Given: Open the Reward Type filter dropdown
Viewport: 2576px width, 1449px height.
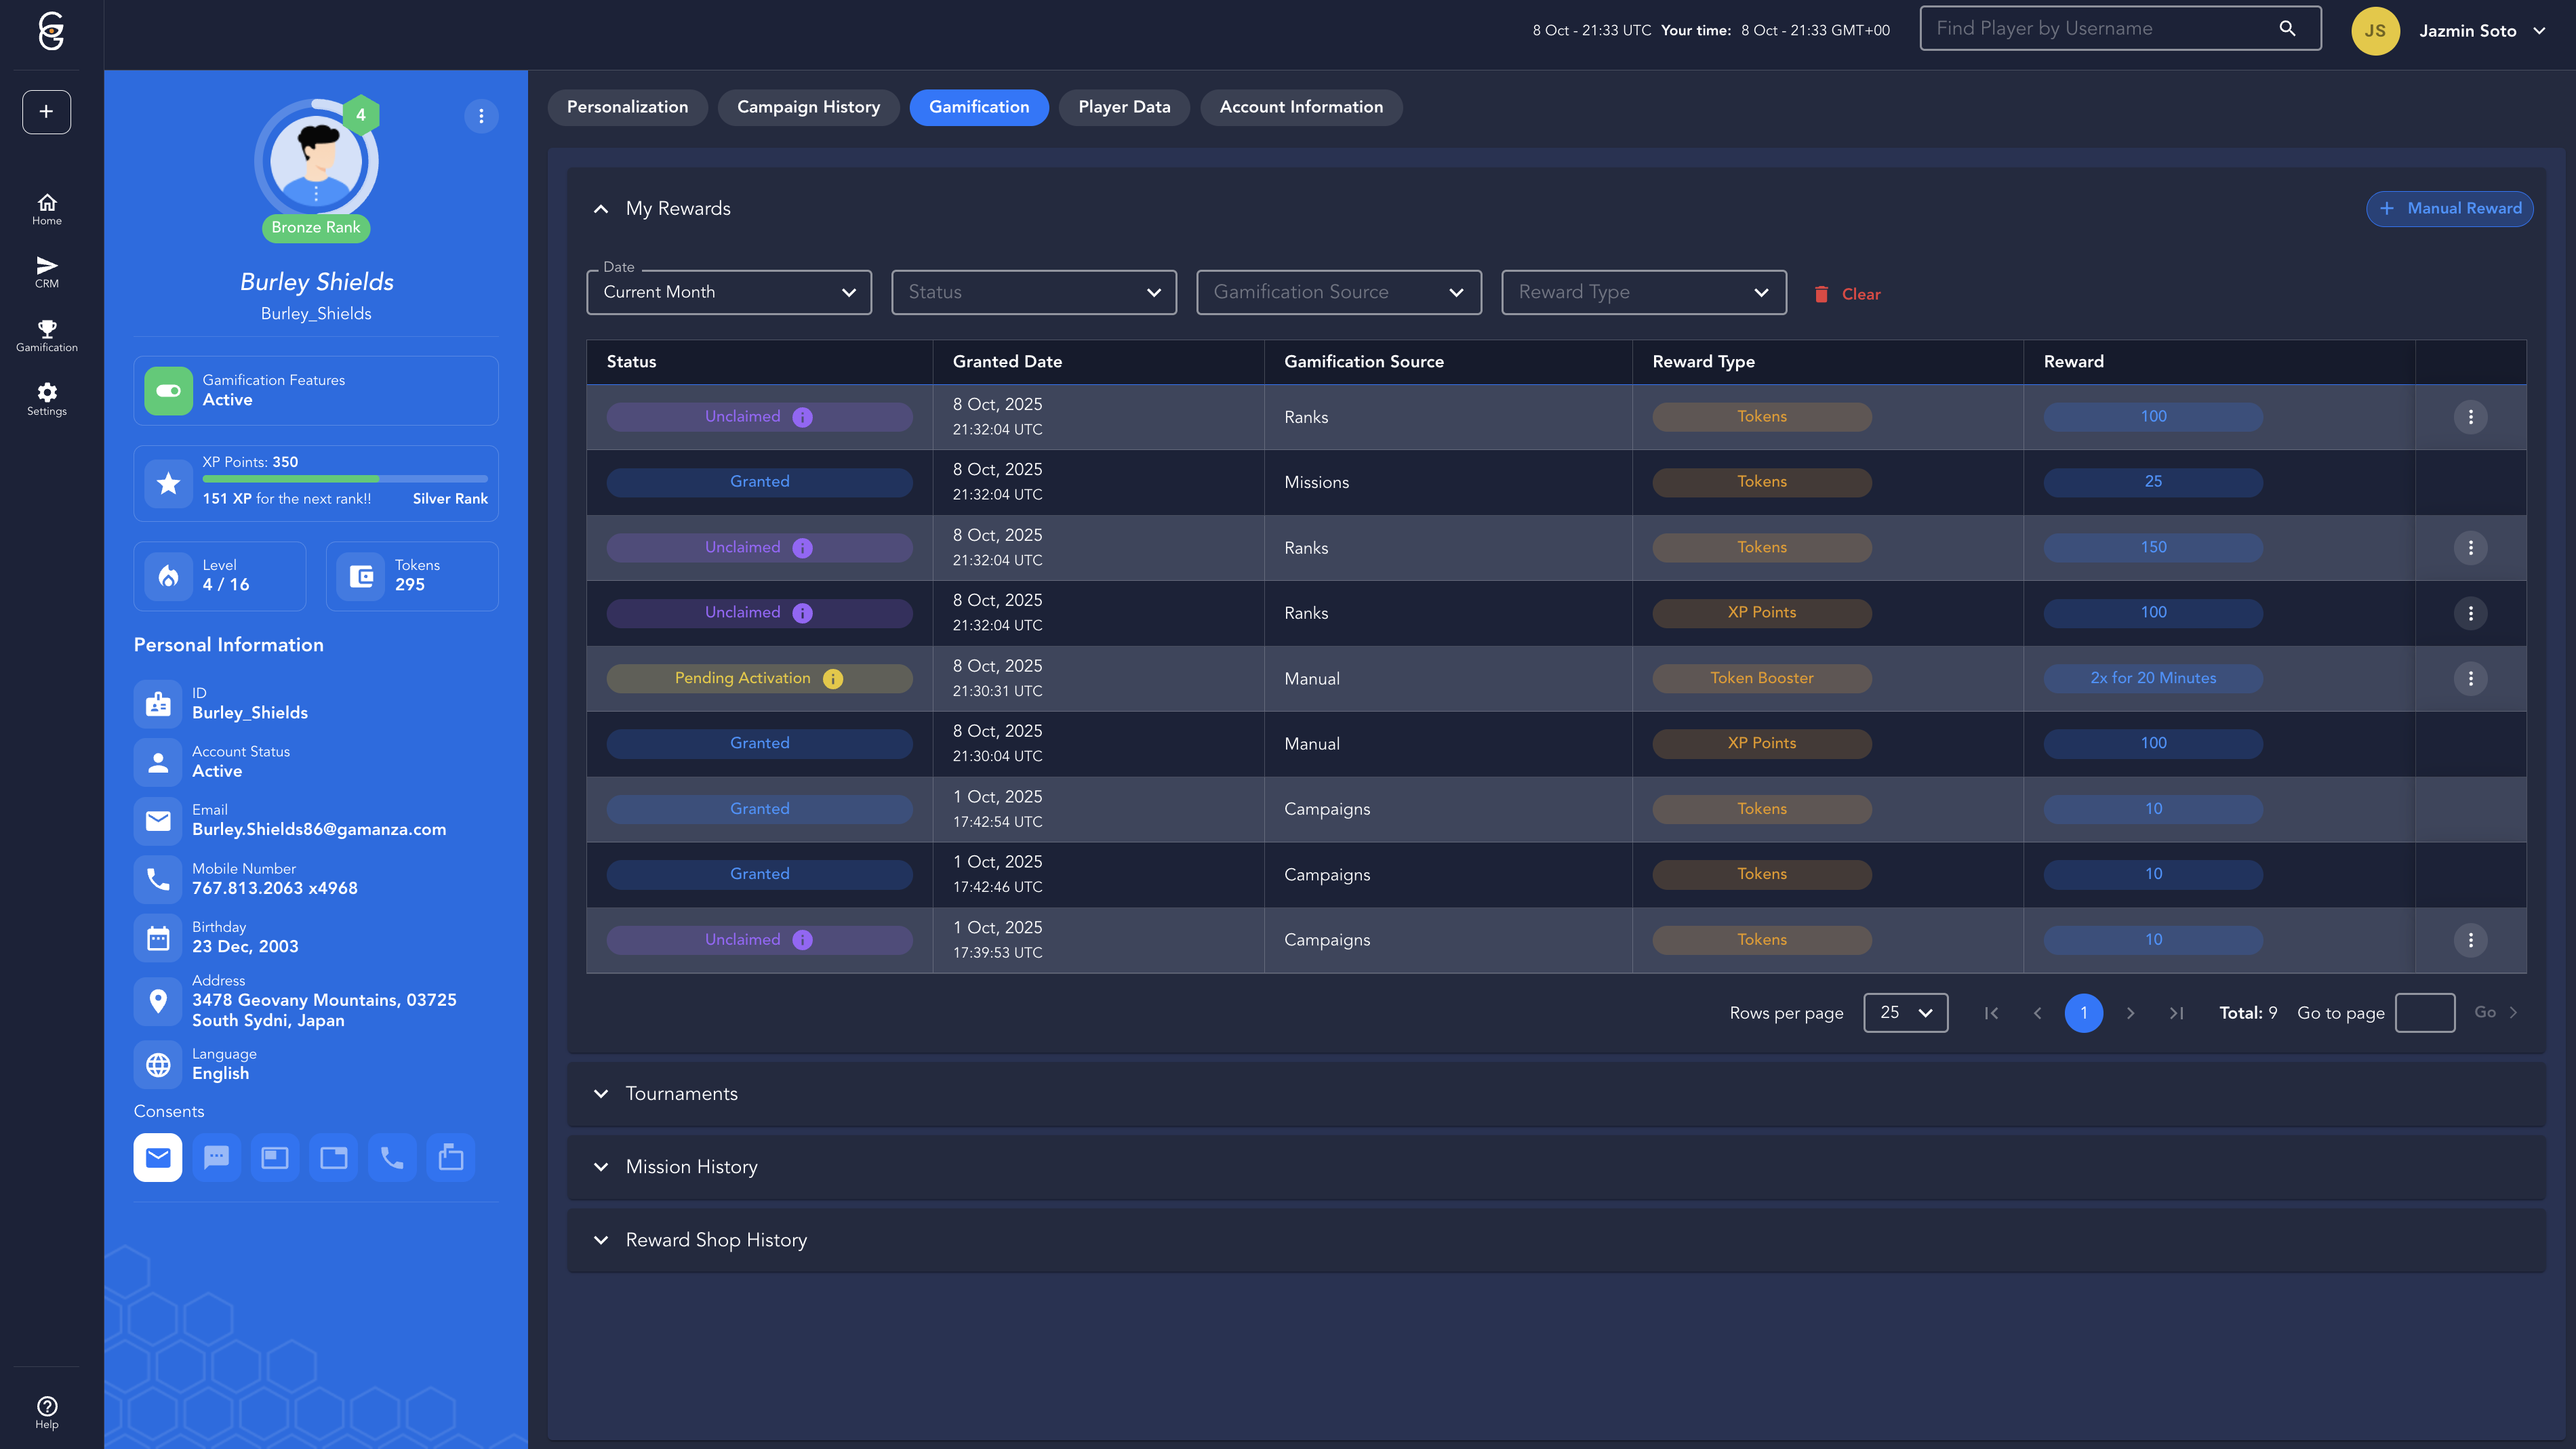Looking at the screenshot, I should (x=1643, y=292).
